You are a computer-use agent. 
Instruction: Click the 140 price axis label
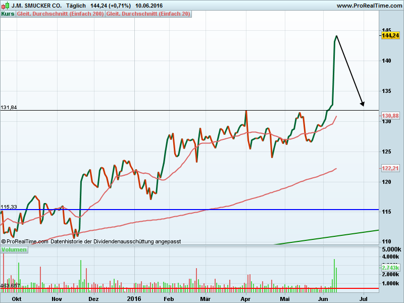coord(386,61)
